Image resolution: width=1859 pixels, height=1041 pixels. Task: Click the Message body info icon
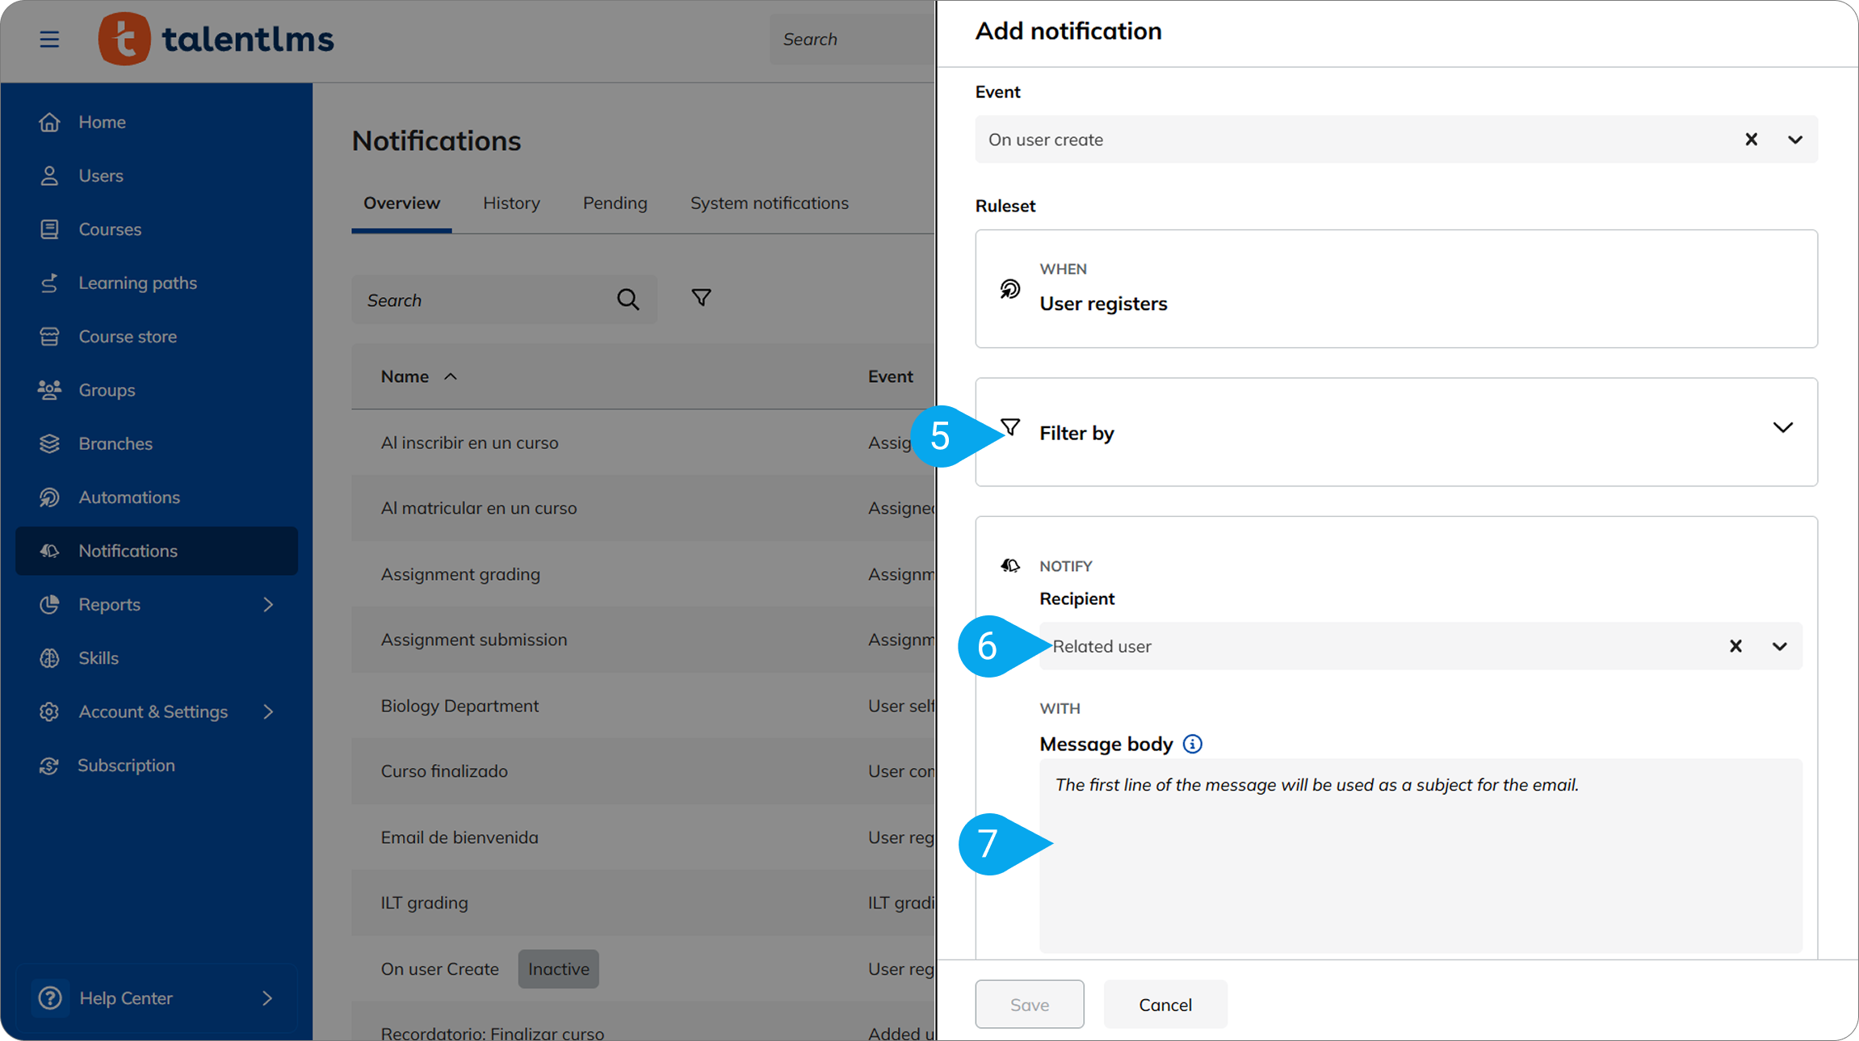pyautogui.click(x=1192, y=744)
